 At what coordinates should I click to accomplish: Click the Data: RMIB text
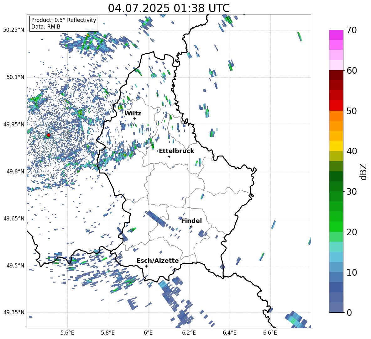pos(46,27)
